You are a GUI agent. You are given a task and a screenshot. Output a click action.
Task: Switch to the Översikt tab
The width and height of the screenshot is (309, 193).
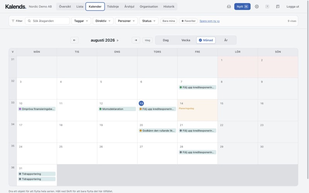[65, 7]
